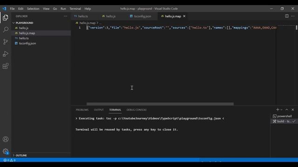
Task: Open the Search view in activity bar
Action: tap(6, 30)
